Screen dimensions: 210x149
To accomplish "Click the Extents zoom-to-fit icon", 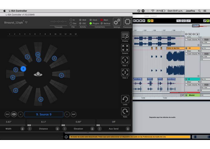I will pos(125,48).
